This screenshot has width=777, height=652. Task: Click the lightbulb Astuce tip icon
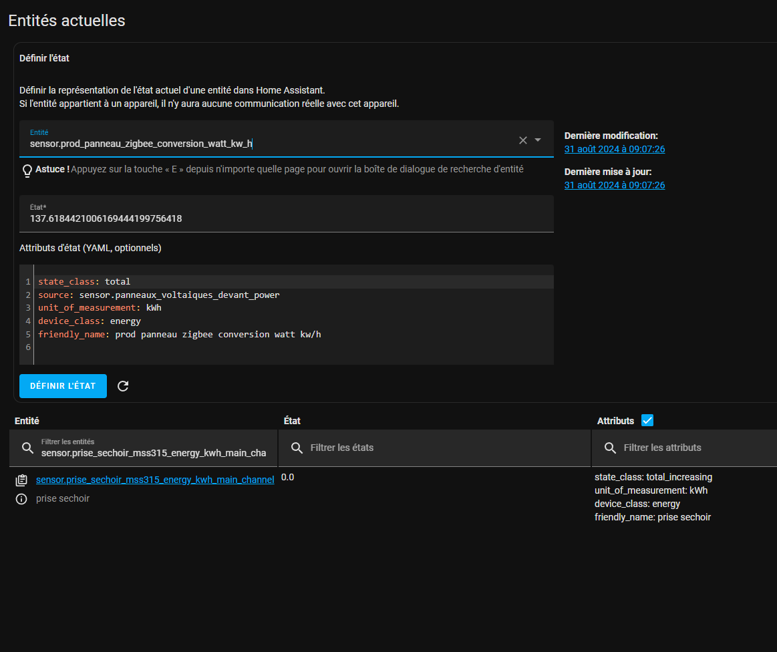[x=27, y=170]
